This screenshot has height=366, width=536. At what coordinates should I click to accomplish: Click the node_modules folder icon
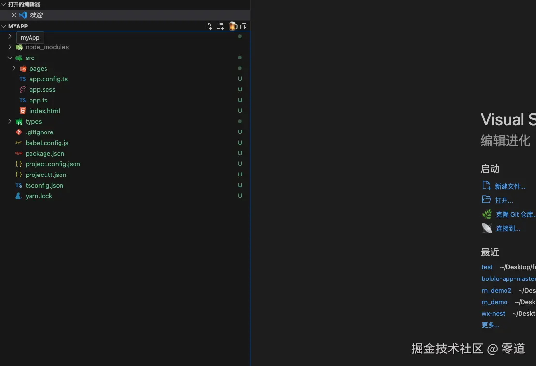pos(19,47)
